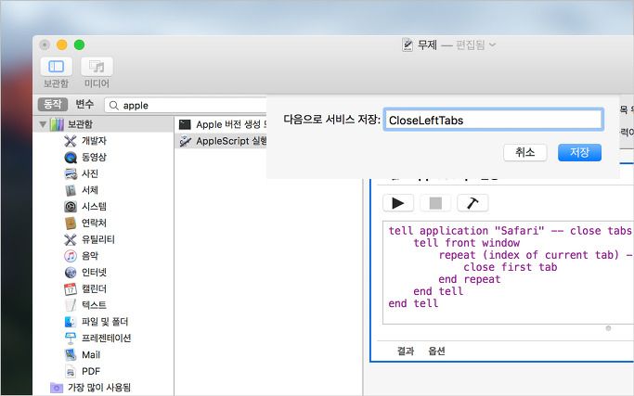The width and height of the screenshot is (634, 396).
Task: Click the 보관함 library toolbar icon
Action: point(57,67)
